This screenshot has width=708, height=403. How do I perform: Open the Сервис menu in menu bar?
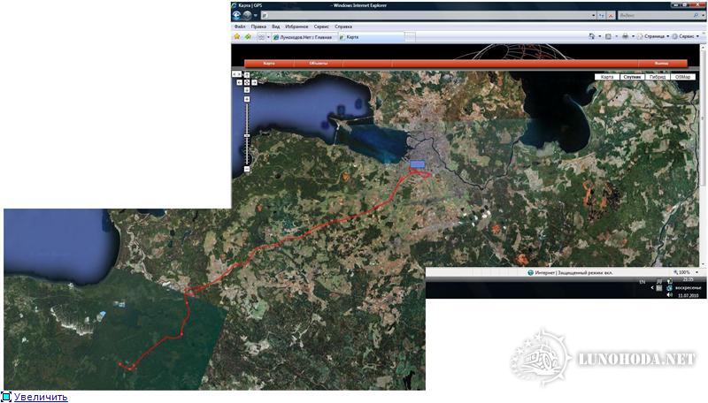[321, 27]
